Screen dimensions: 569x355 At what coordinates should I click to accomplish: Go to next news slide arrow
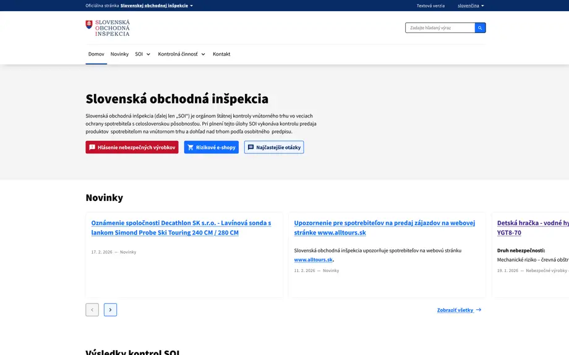[110, 310]
